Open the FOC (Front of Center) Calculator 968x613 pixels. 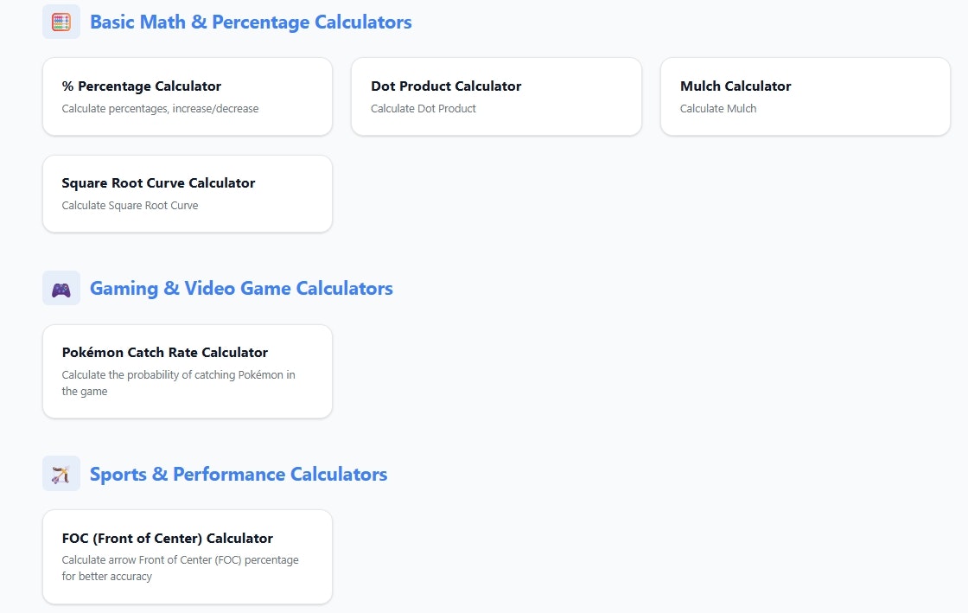coord(168,538)
